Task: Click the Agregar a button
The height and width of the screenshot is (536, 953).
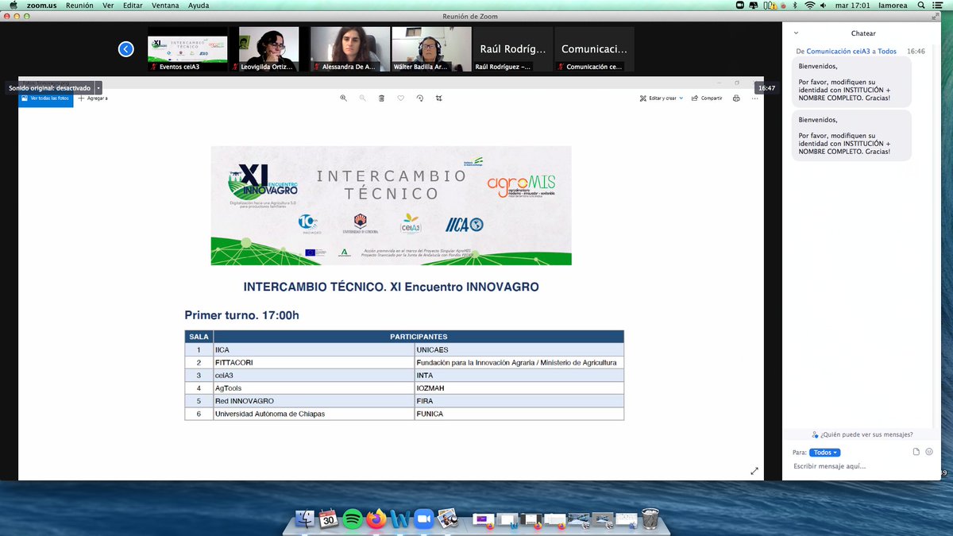Action: [x=93, y=98]
